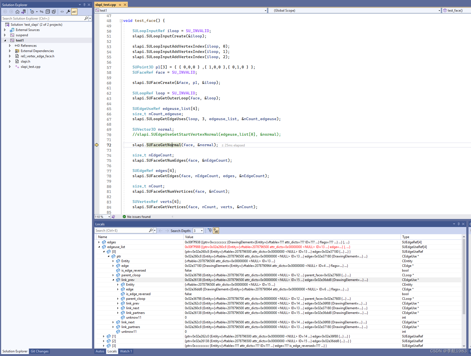The width and height of the screenshot is (471, 356).
Task: Open the Search Depth dropdown
Action: 198,231
